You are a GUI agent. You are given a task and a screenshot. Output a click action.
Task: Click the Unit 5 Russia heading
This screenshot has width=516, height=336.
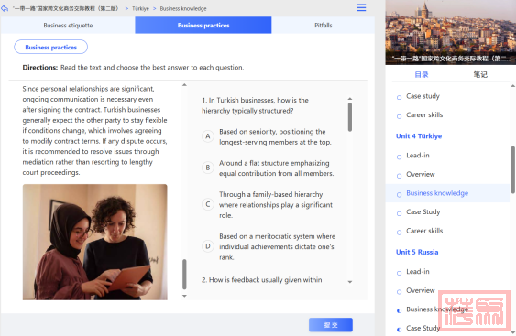(417, 252)
